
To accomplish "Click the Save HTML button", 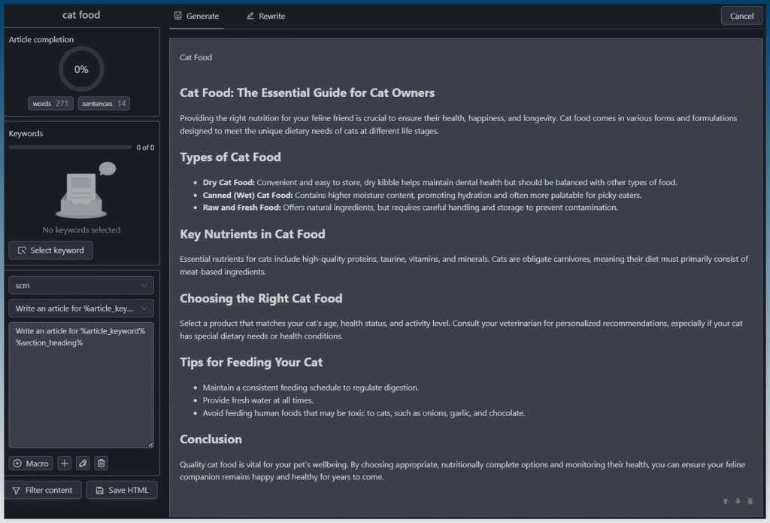I will [122, 490].
